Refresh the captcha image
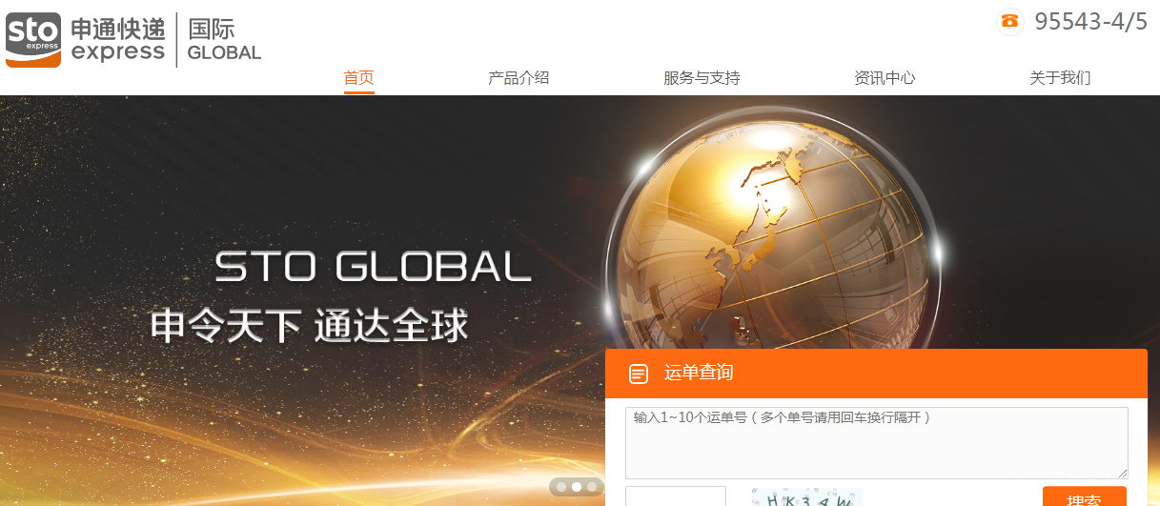This screenshot has height=506, width=1160. [x=806, y=496]
